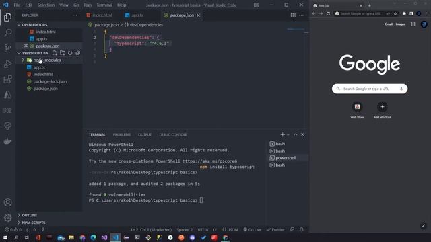This screenshot has height=242, width=431.
Task: Maximize the terminal panel size
Action: point(295,134)
